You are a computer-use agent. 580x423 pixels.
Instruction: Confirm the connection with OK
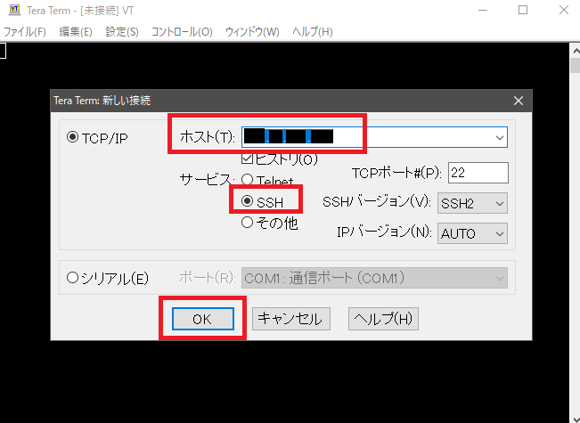pos(203,318)
